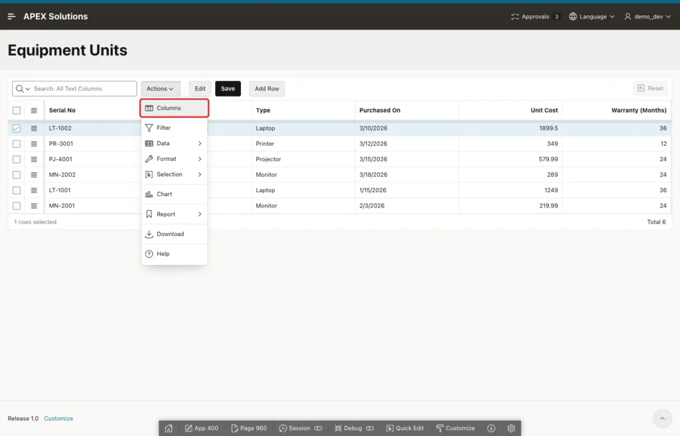Open the row menu for MN-2001

pos(34,206)
